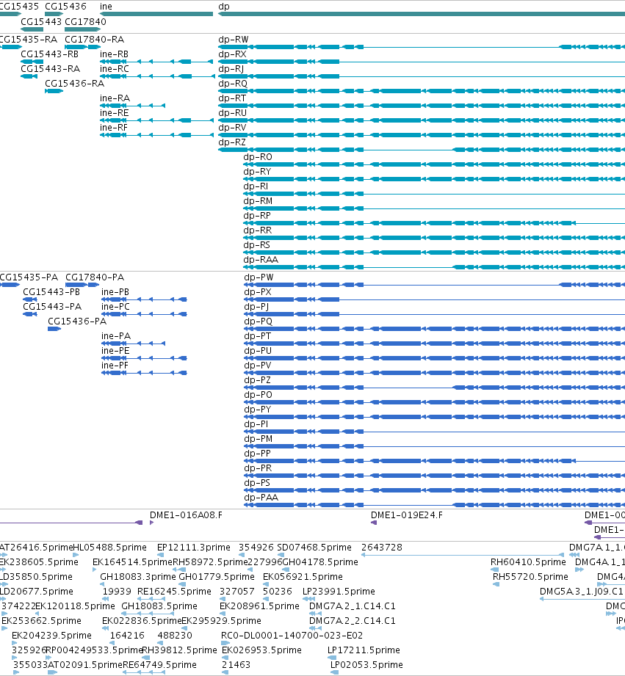This screenshot has width=625, height=676.
Task: Click the RC0-DL0001-140700-023-E02 label
Action: (292, 635)
